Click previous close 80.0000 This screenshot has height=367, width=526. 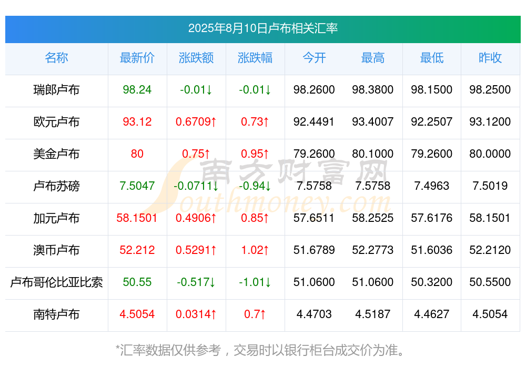[490, 154]
